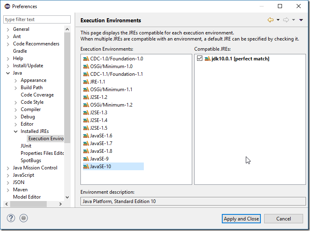Open the JUnit preference page

(x=26, y=146)
